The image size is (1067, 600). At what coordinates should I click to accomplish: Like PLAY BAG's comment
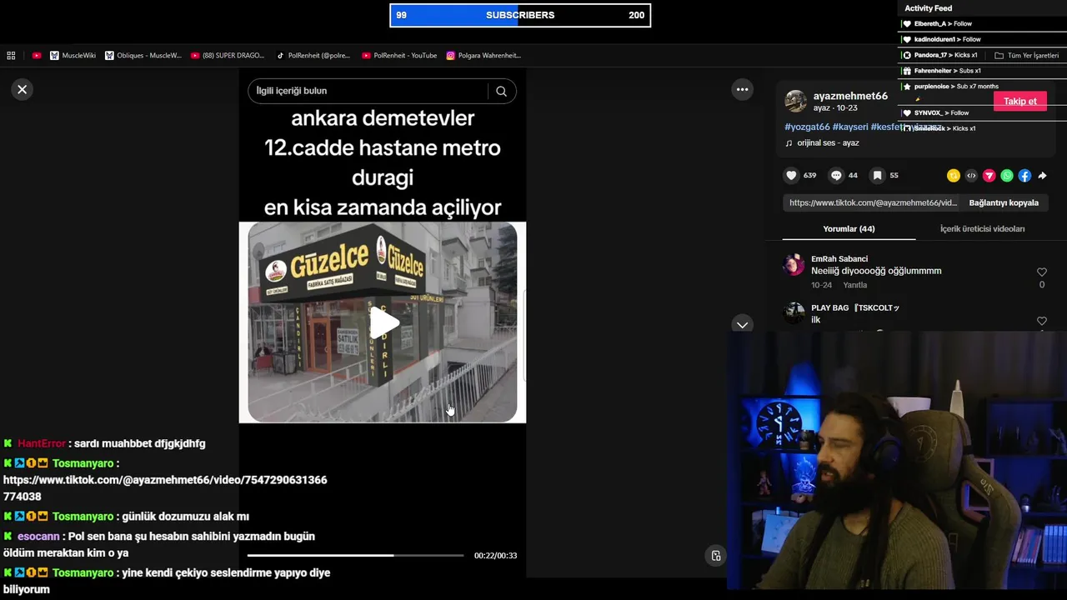(x=1041, y=322)
